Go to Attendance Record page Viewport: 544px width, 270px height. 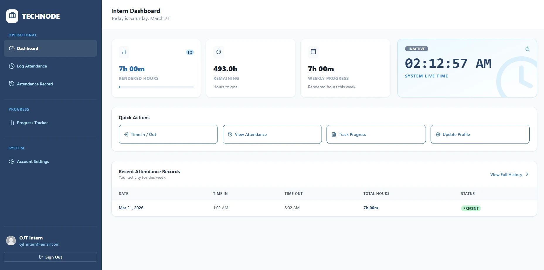(50, 84)
